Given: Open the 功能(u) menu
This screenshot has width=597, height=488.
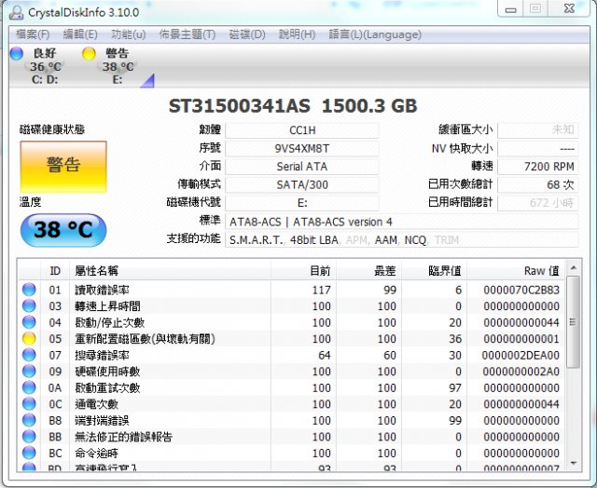Looking at the screenshot, I should [x=129, y=34].
